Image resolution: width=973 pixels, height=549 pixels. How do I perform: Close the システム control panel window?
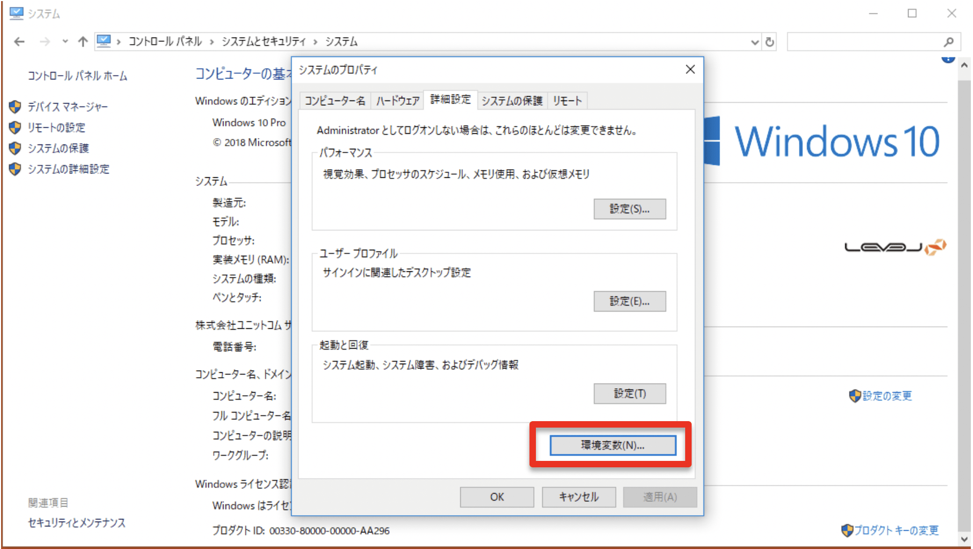tap(952, 13)
